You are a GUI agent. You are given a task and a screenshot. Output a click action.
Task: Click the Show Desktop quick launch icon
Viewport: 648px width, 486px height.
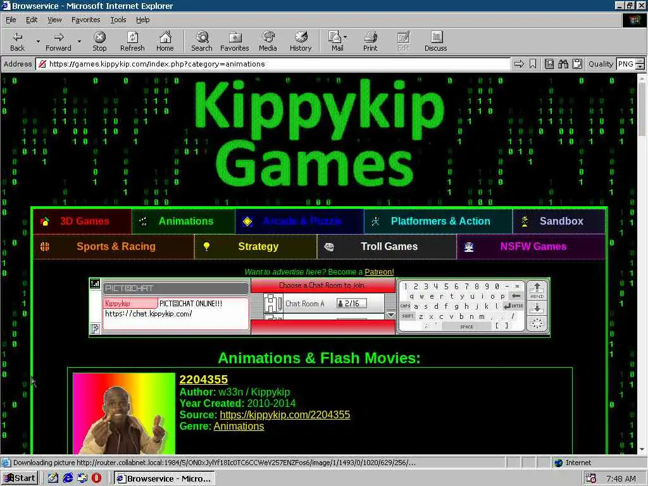(x=53, y=478)
